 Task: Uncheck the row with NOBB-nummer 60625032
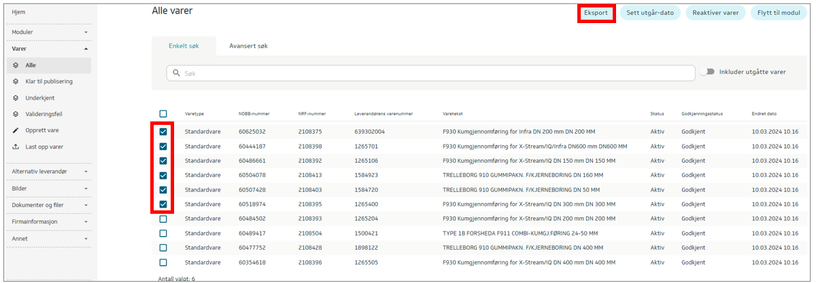point(163,132)
